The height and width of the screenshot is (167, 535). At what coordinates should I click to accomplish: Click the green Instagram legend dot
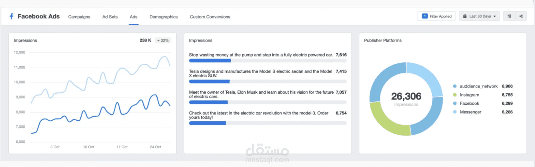455,95
